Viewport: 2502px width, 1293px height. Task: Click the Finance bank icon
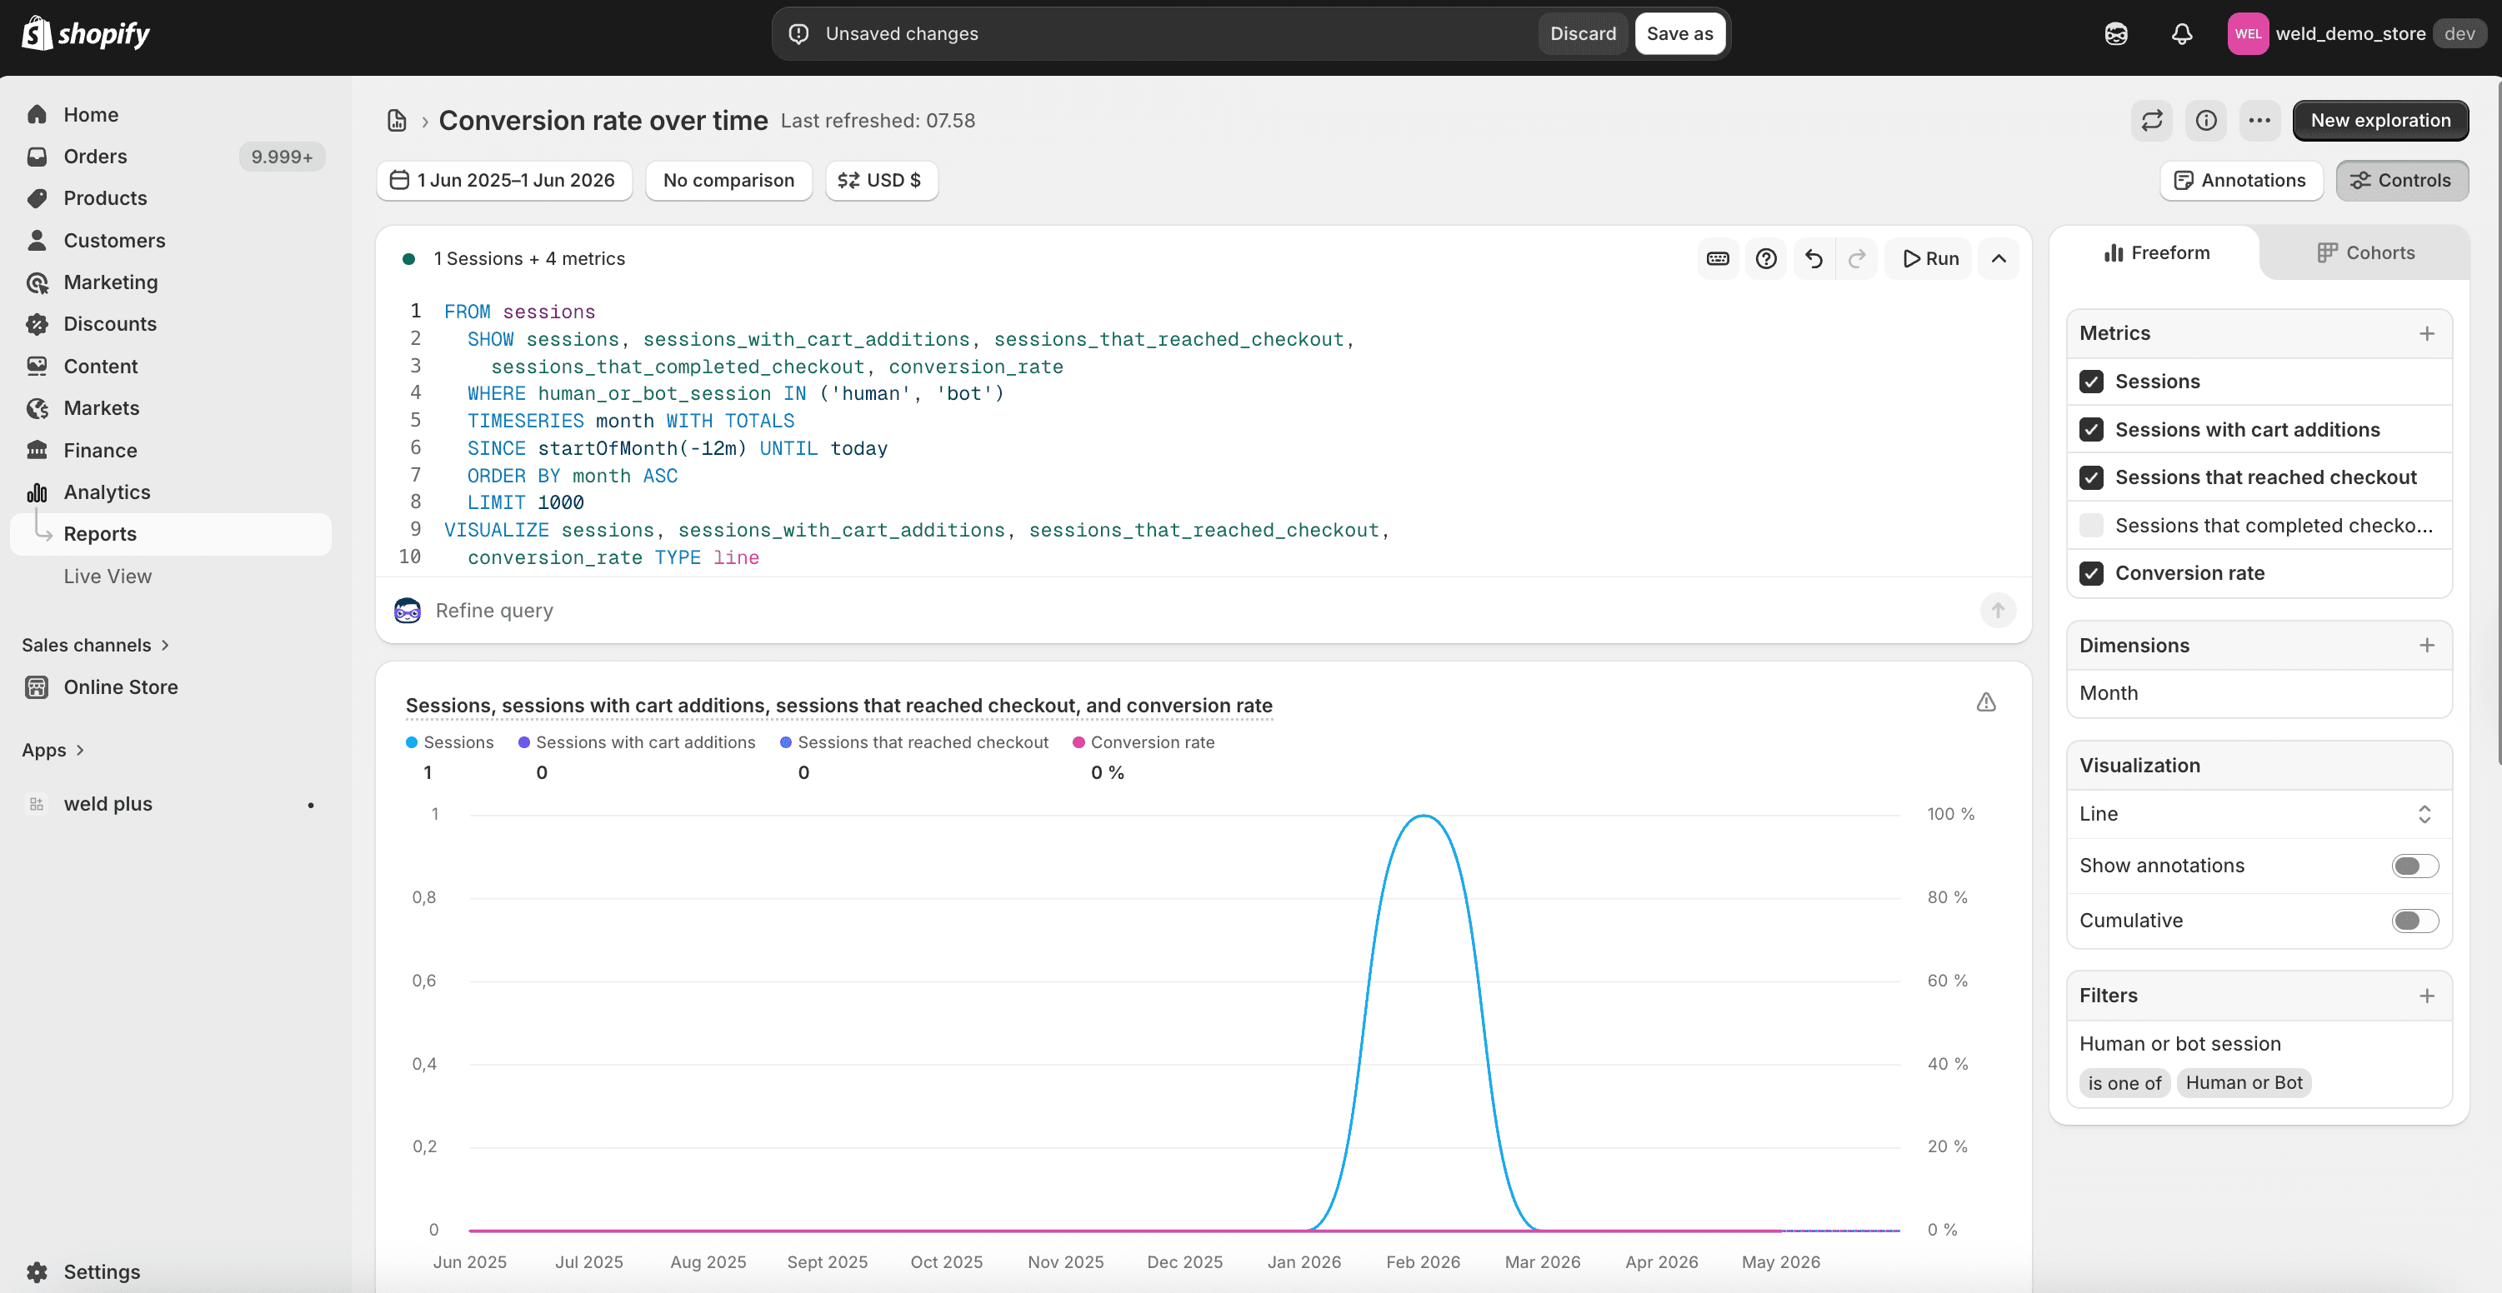[x=37, y=451]
